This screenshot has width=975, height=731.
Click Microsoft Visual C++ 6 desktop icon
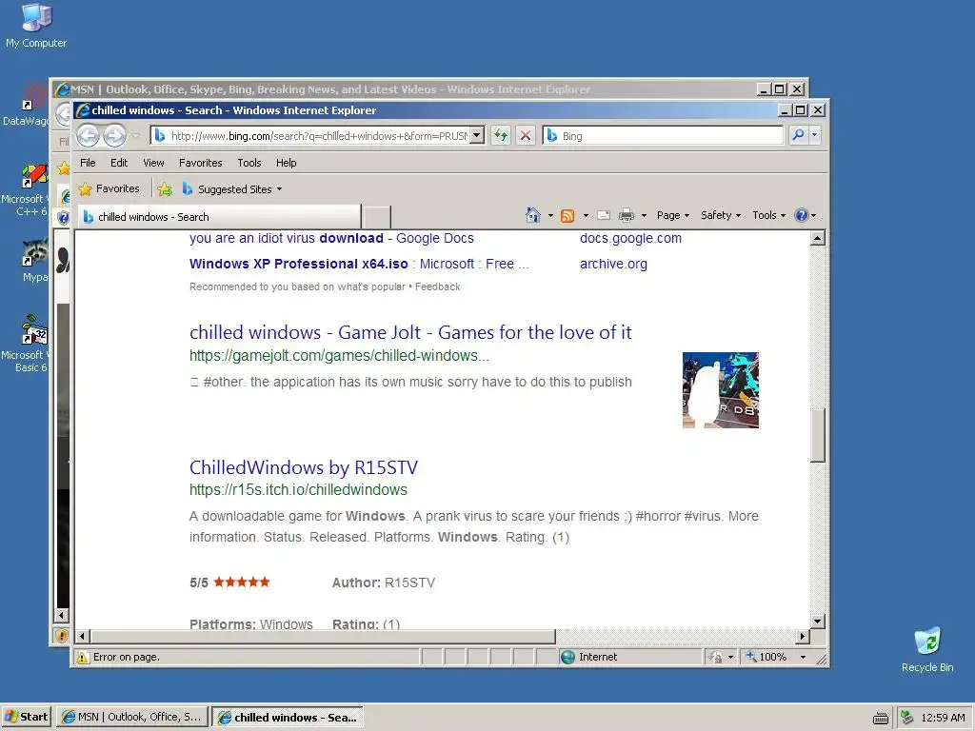pos(25,189)
